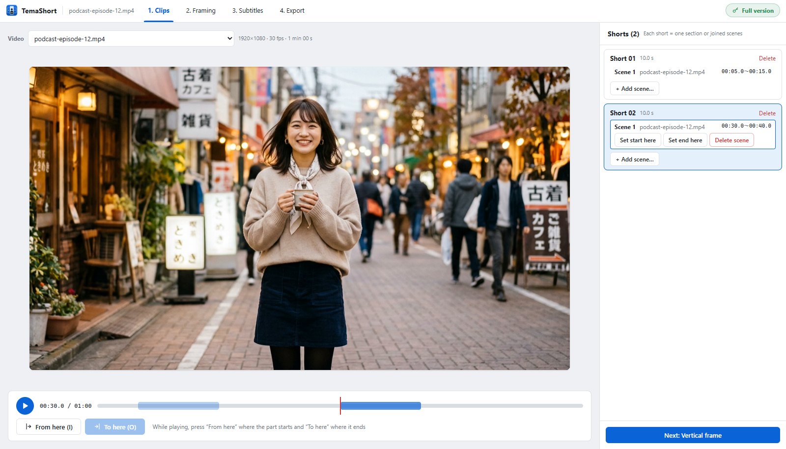This screenshot has width=786, height=449.
Task: Switch to the 2. Framing tab
Action: point(200,11)
